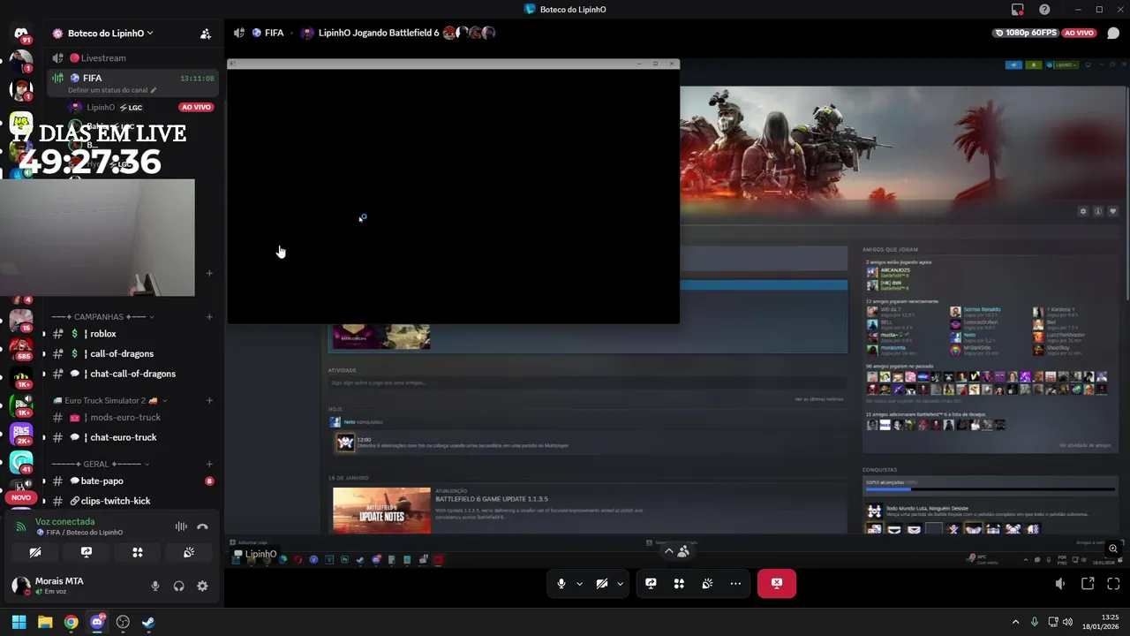Add channel to GERAL category
1130x636 pixels.
[x=209, y=464]
